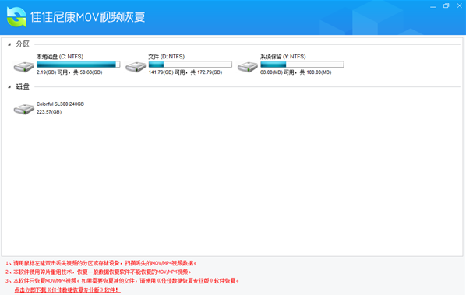
Task: Click the Colorful SL300 240GB name
Action: pos(60,104)
